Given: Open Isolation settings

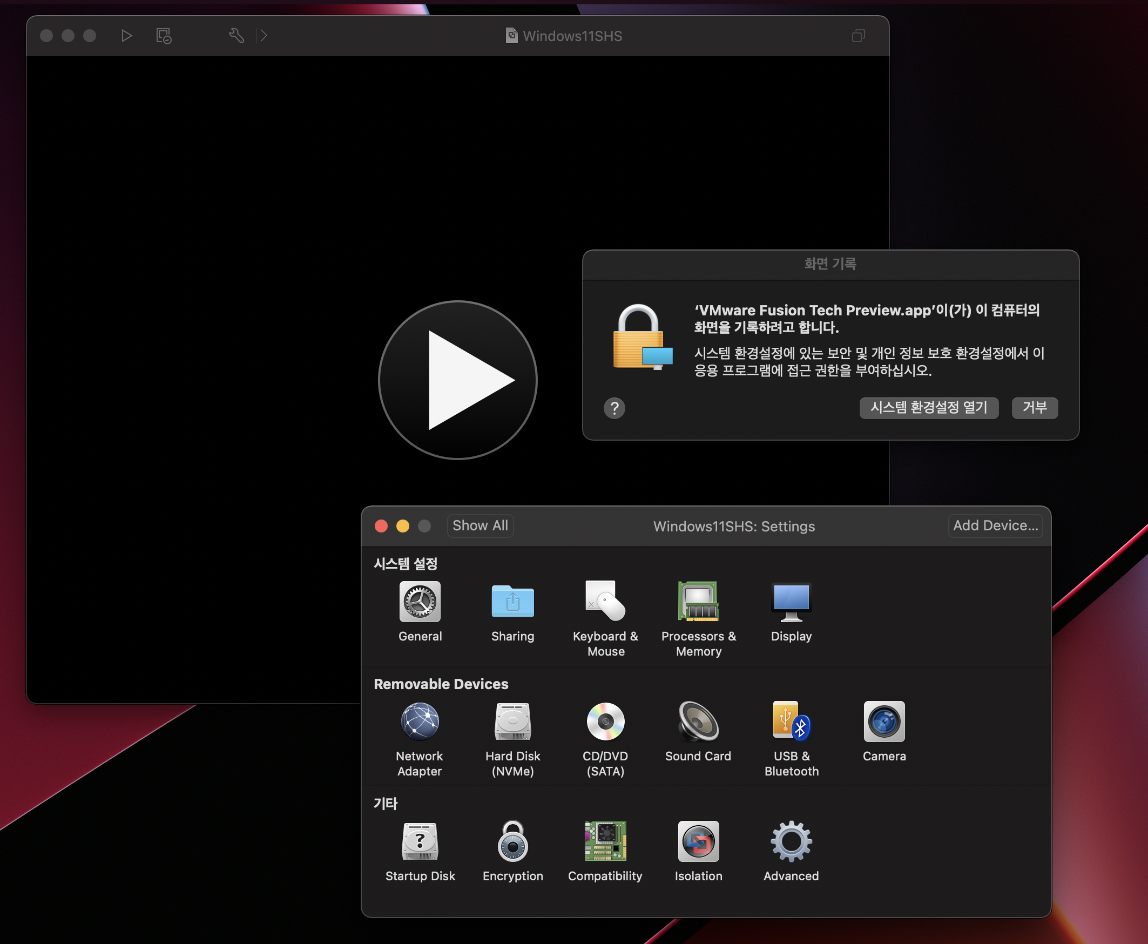Looking at the screenshot, I should click(x=699, y=842).
